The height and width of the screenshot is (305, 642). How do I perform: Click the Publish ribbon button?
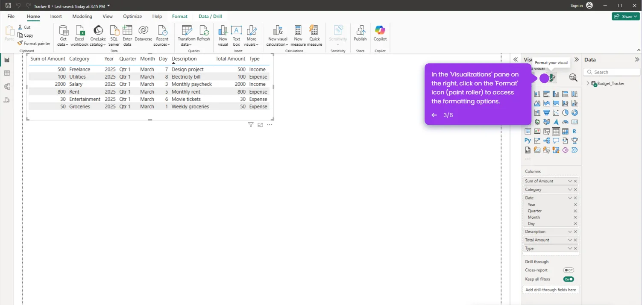360,33
